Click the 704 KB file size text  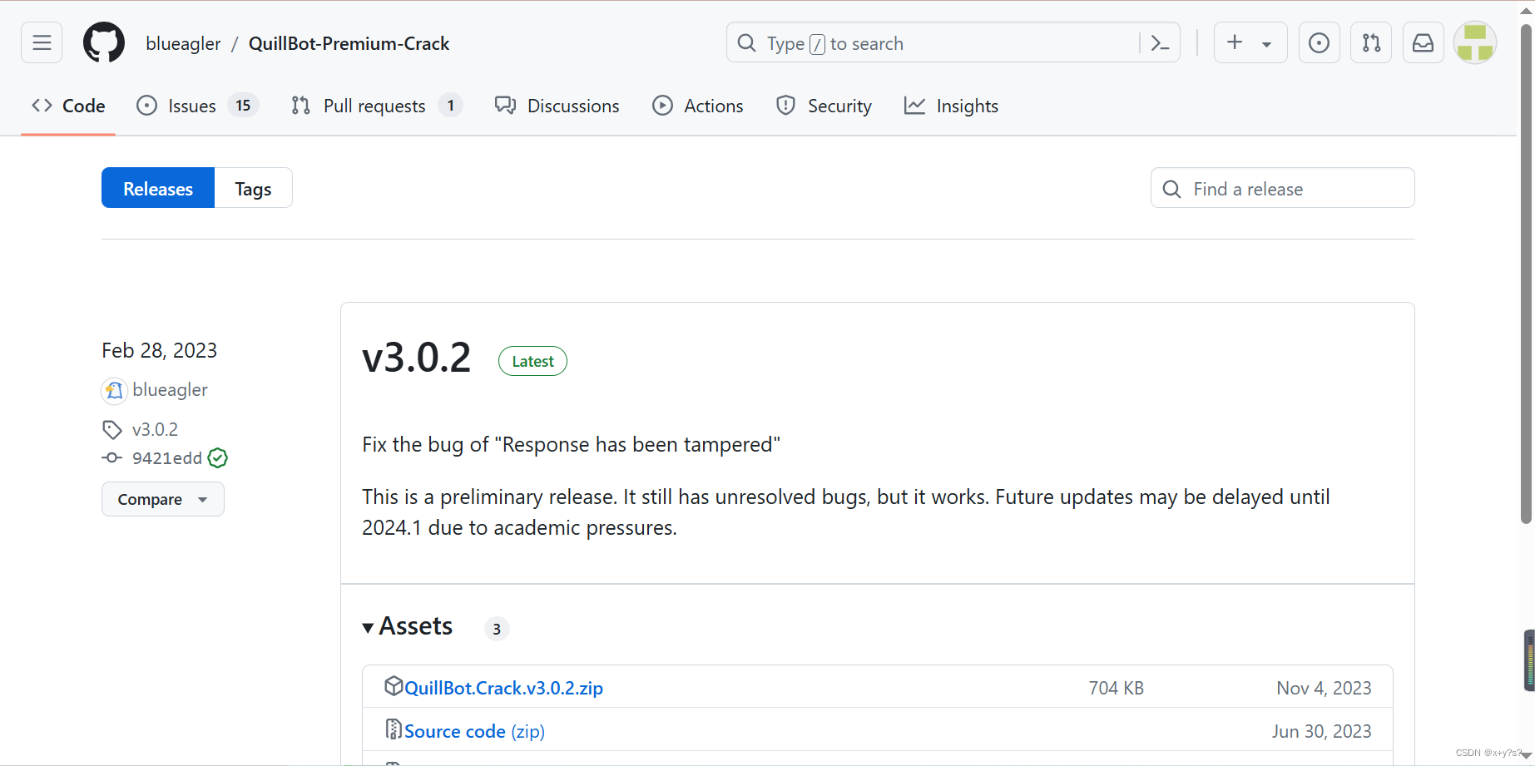click(1116, 688)
